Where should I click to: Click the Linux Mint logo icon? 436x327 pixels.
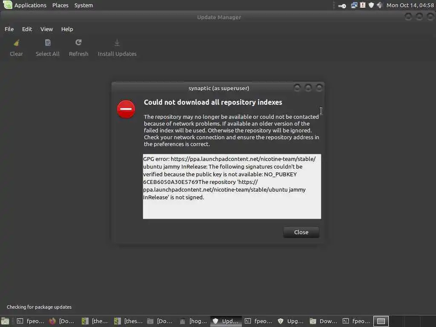(x=8, y=5)
